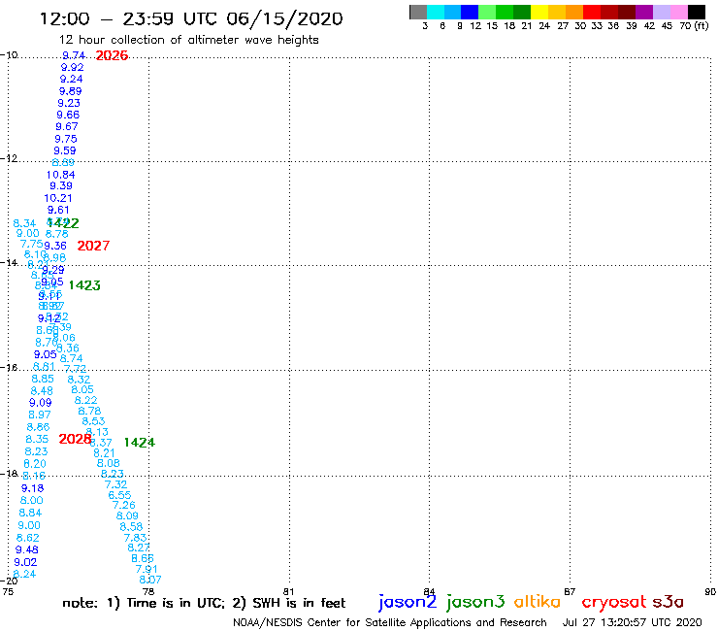Click the longitude axis label 81
The image size is (718, 631).
pyautogui.click(x=289, y=591)
